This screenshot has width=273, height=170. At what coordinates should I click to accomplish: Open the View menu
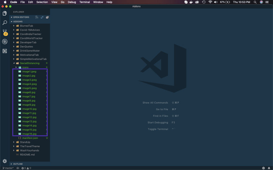click(54, 2)
